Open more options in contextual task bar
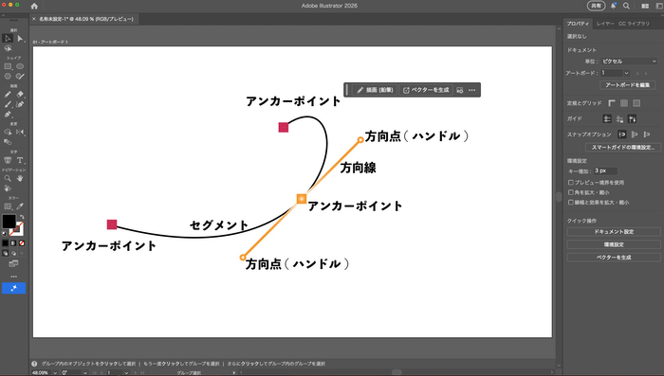The image size is (664, 376). click(472, 90)
